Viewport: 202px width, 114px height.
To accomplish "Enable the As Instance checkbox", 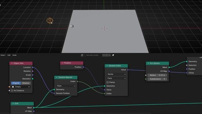I will pyautogui.click(x=12, y=91).
